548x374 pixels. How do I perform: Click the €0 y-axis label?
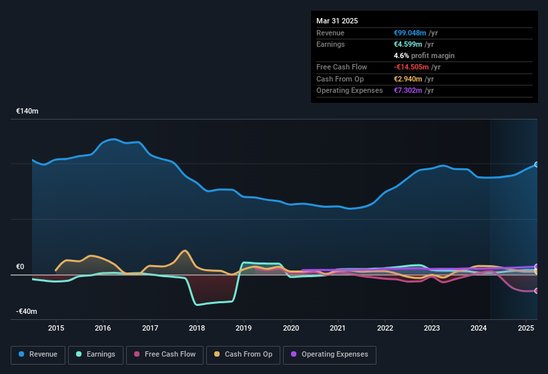point(20,266)
